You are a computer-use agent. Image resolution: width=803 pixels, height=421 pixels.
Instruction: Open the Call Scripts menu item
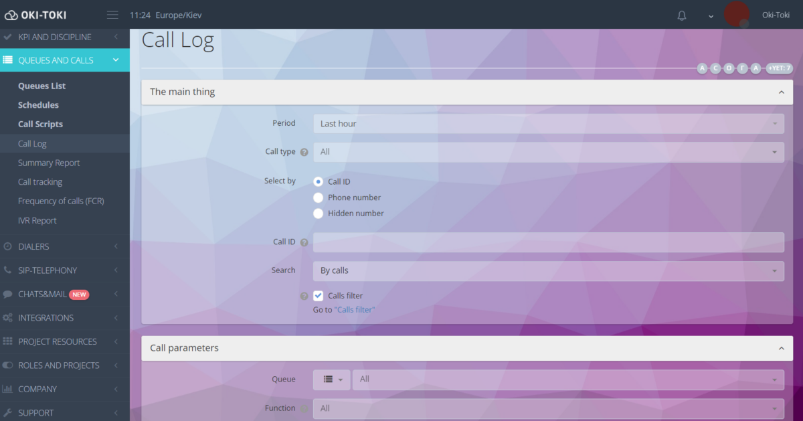[x=39, y=124]
